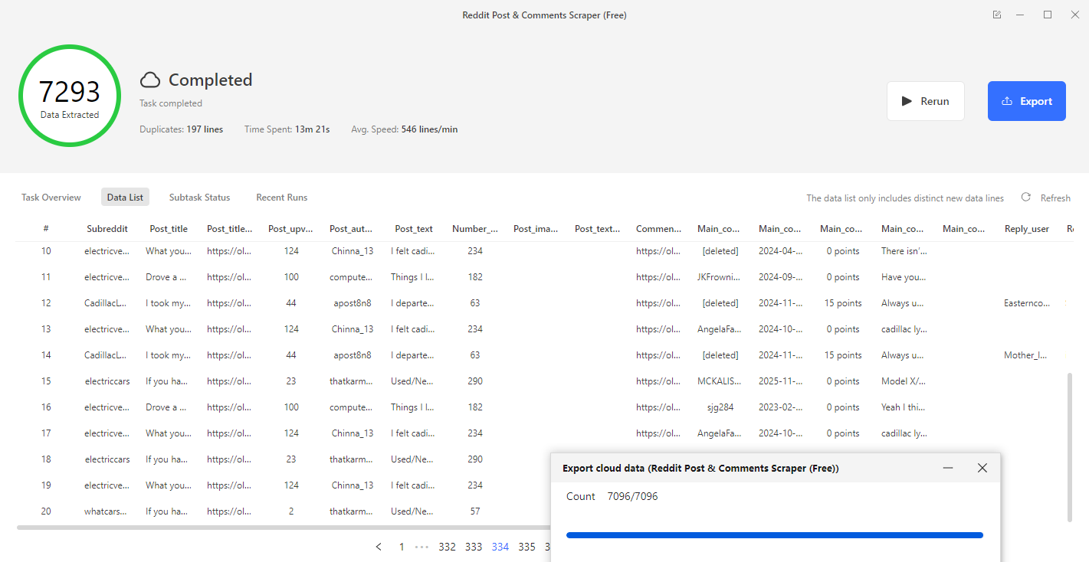Open the Recent Runs tab
1089x562 pixels.
pyautogui.click(x=281, y=198)
